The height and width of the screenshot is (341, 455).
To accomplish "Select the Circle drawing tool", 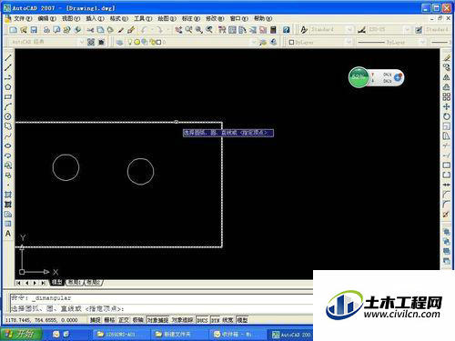I will click(x=8, y=116).
